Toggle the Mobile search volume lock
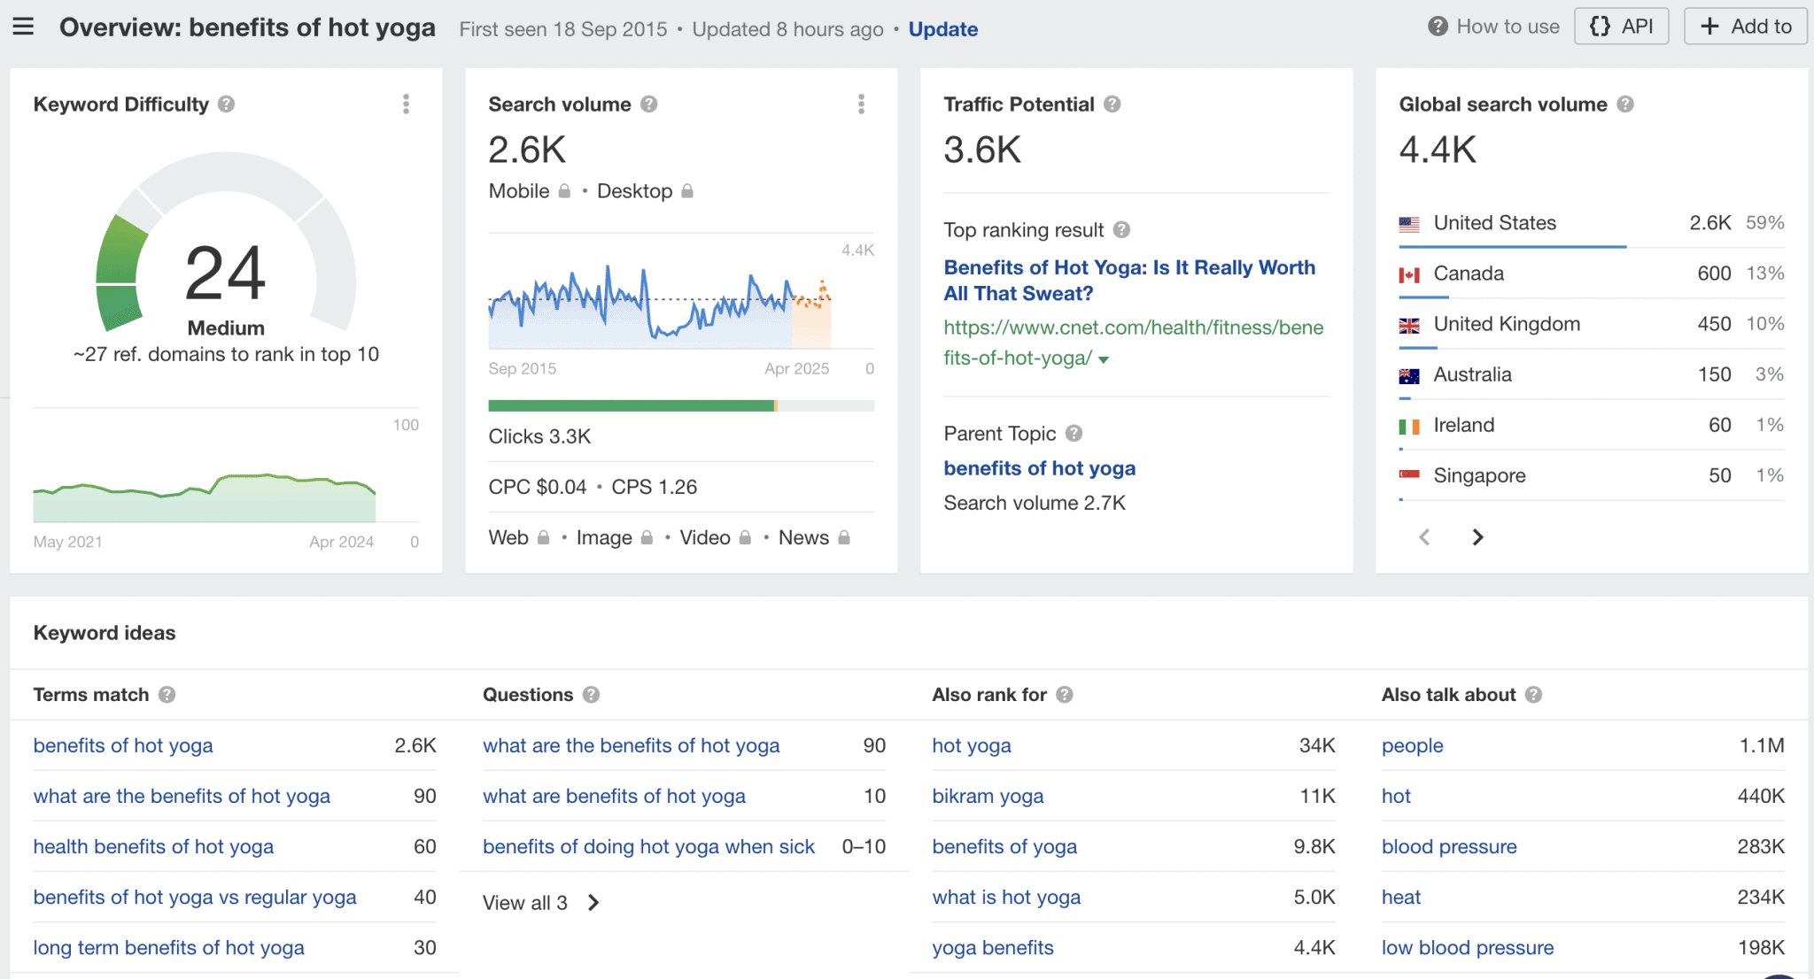Image resolution: width=1814 pixels, height=979 pixels. [564, 190]
